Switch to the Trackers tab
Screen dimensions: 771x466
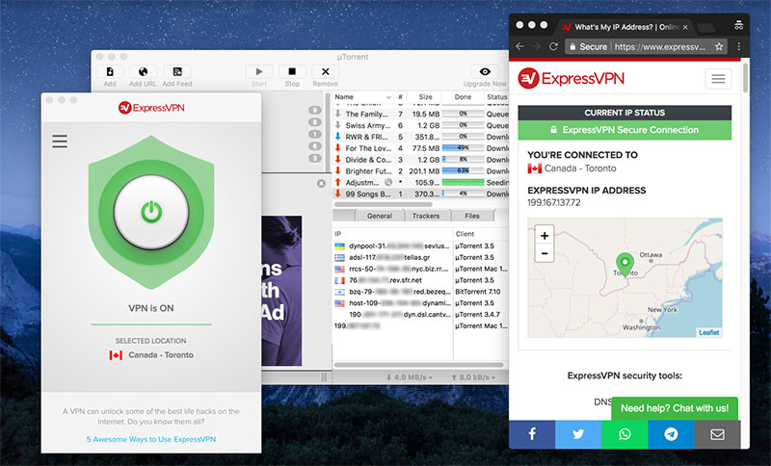click(x=426, y=216)
